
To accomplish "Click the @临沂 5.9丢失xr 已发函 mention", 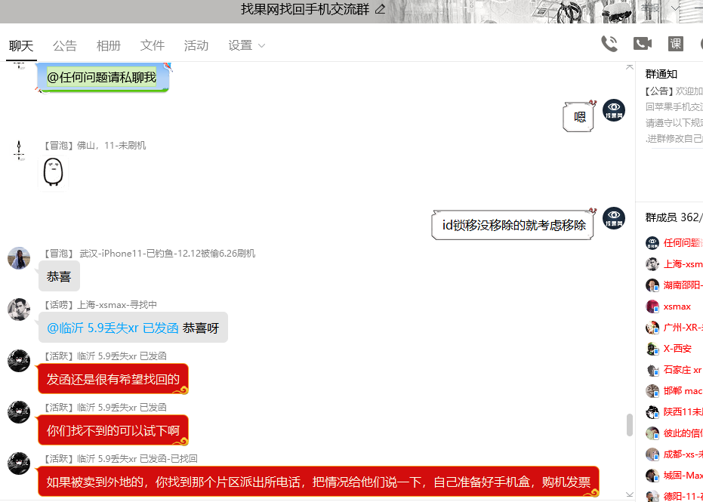I will [x=113, y=328].
